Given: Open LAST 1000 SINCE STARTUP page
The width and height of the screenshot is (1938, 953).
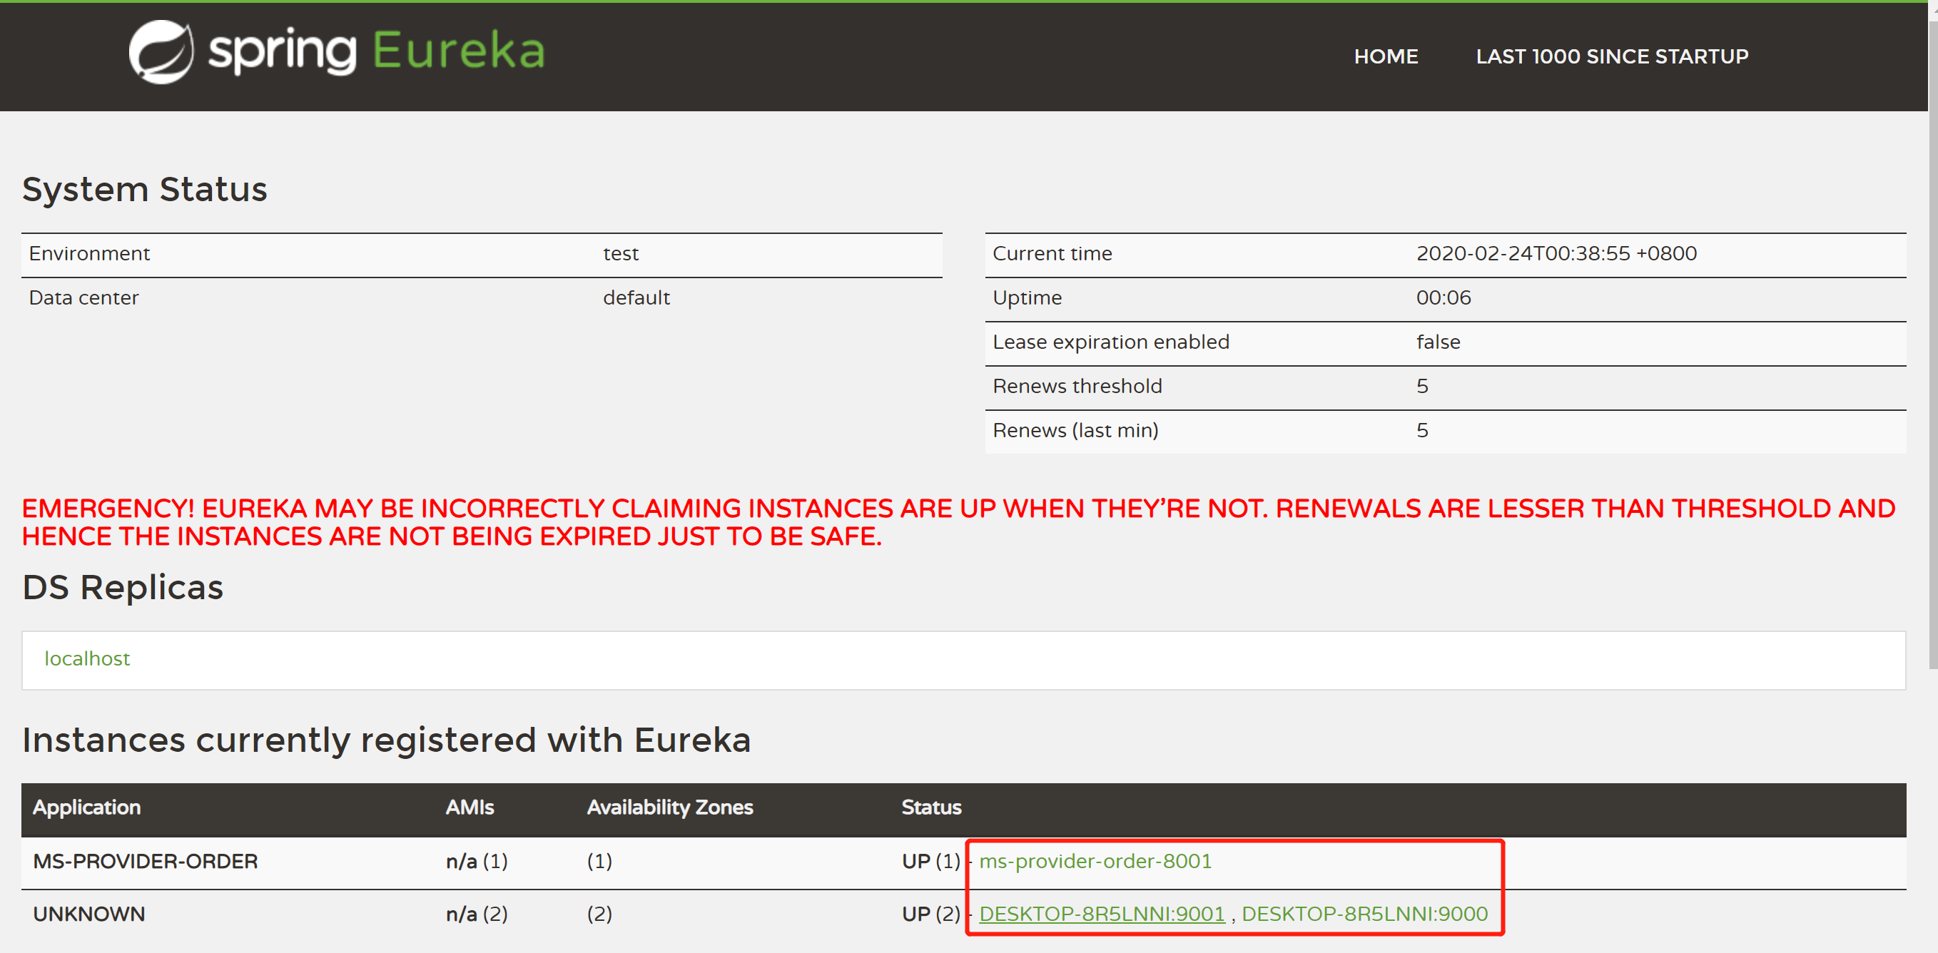Looking at the screenshot, I should 1611,56.
